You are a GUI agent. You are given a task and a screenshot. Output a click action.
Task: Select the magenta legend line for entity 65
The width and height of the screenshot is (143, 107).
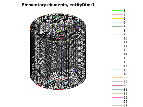[x=117, y=98]
